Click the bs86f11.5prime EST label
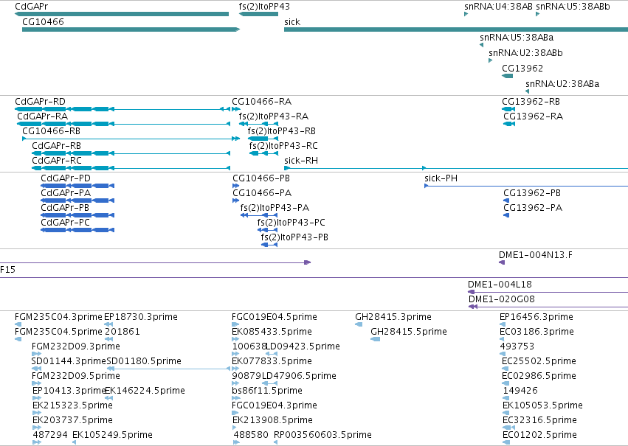The height and width of the screenshot is (446, 628). tap(267, 391)
